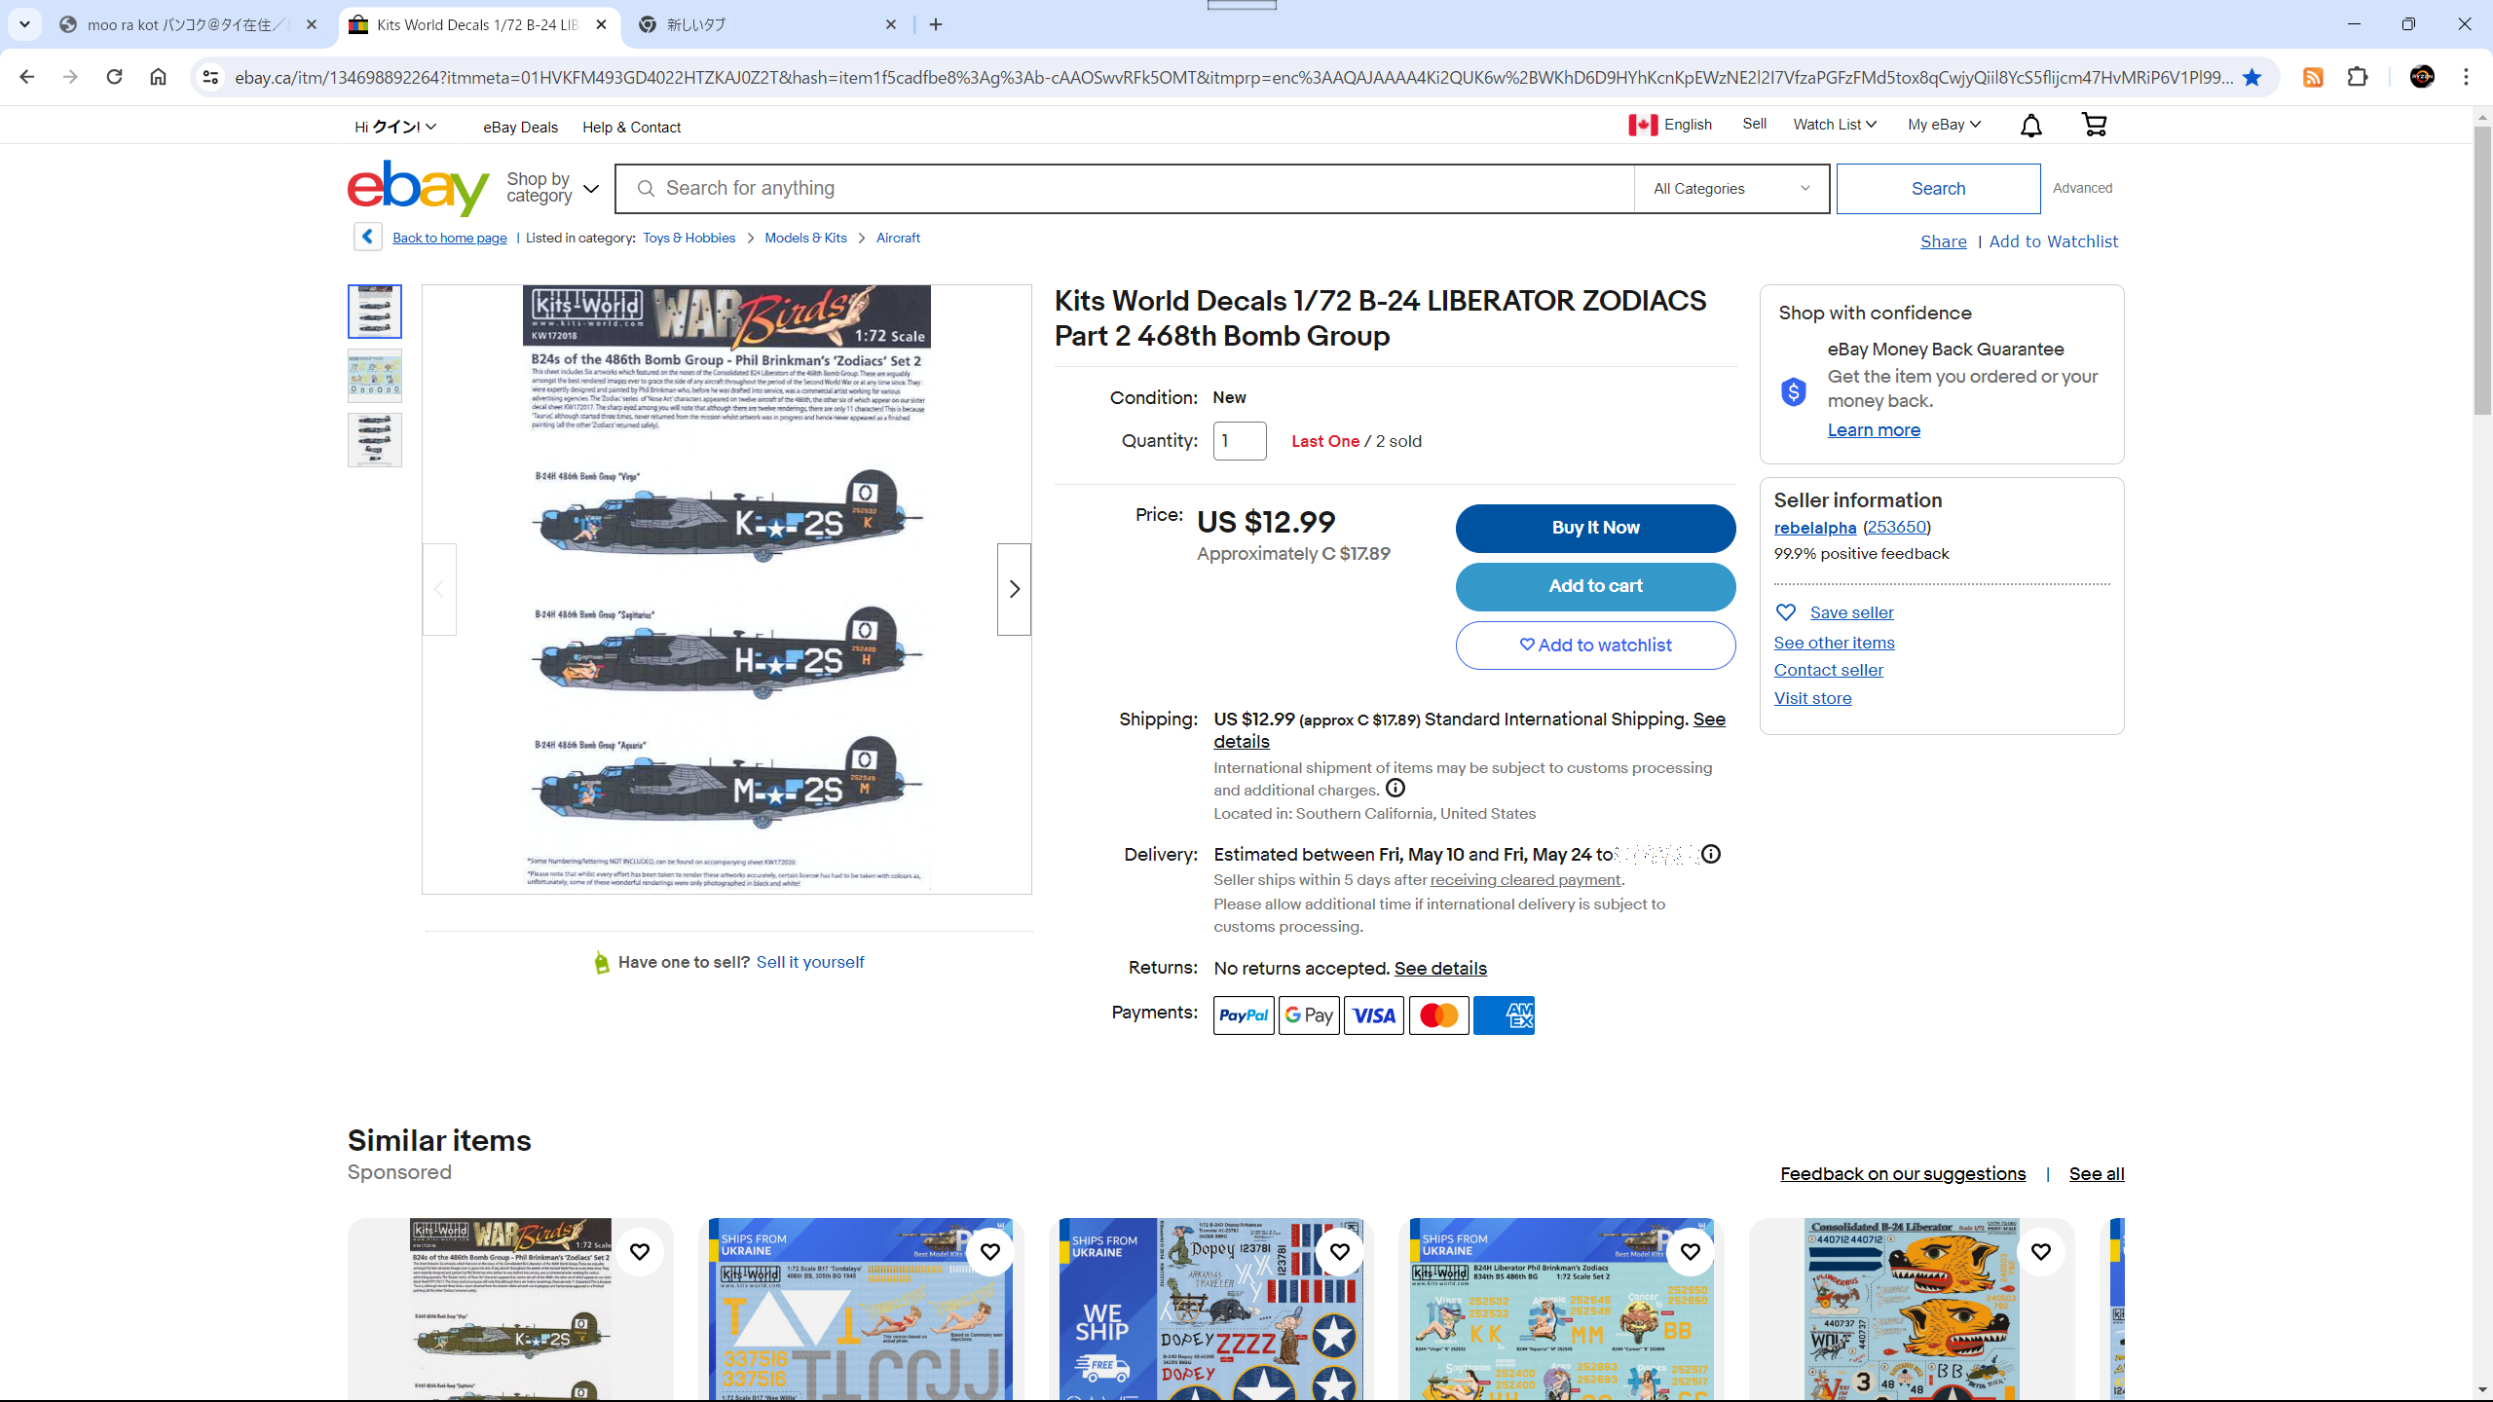Open the shopping cart icon
2493x1402 pixels.
2094,125
